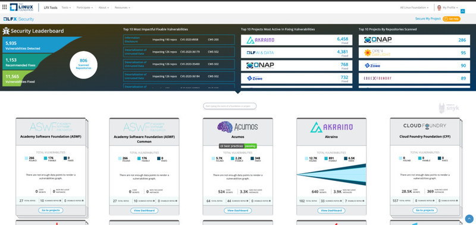
Task: Click the light blue Found swatch on Akraino card
Action: 307,158
